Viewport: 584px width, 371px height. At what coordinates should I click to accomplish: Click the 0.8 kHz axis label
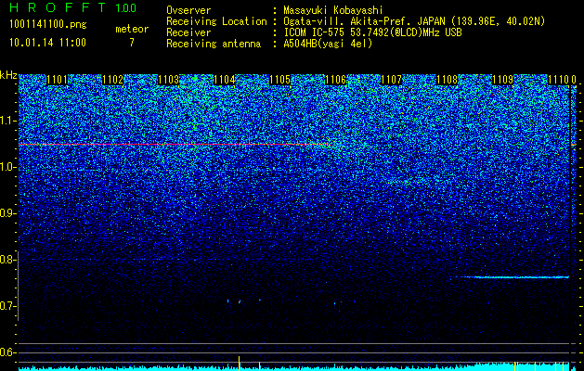coord(7,260)
